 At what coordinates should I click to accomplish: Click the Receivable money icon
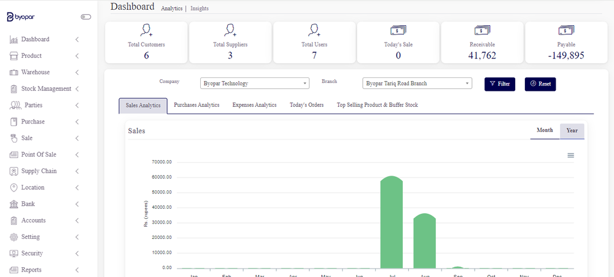pos(483,30)
